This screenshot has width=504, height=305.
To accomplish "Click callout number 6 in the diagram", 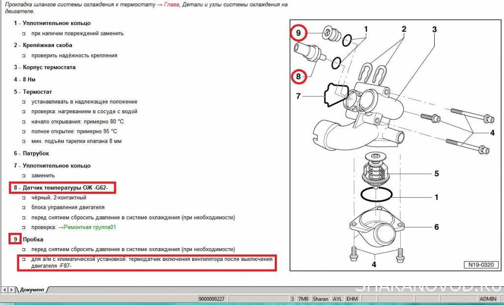I will (x=436, y=227).
